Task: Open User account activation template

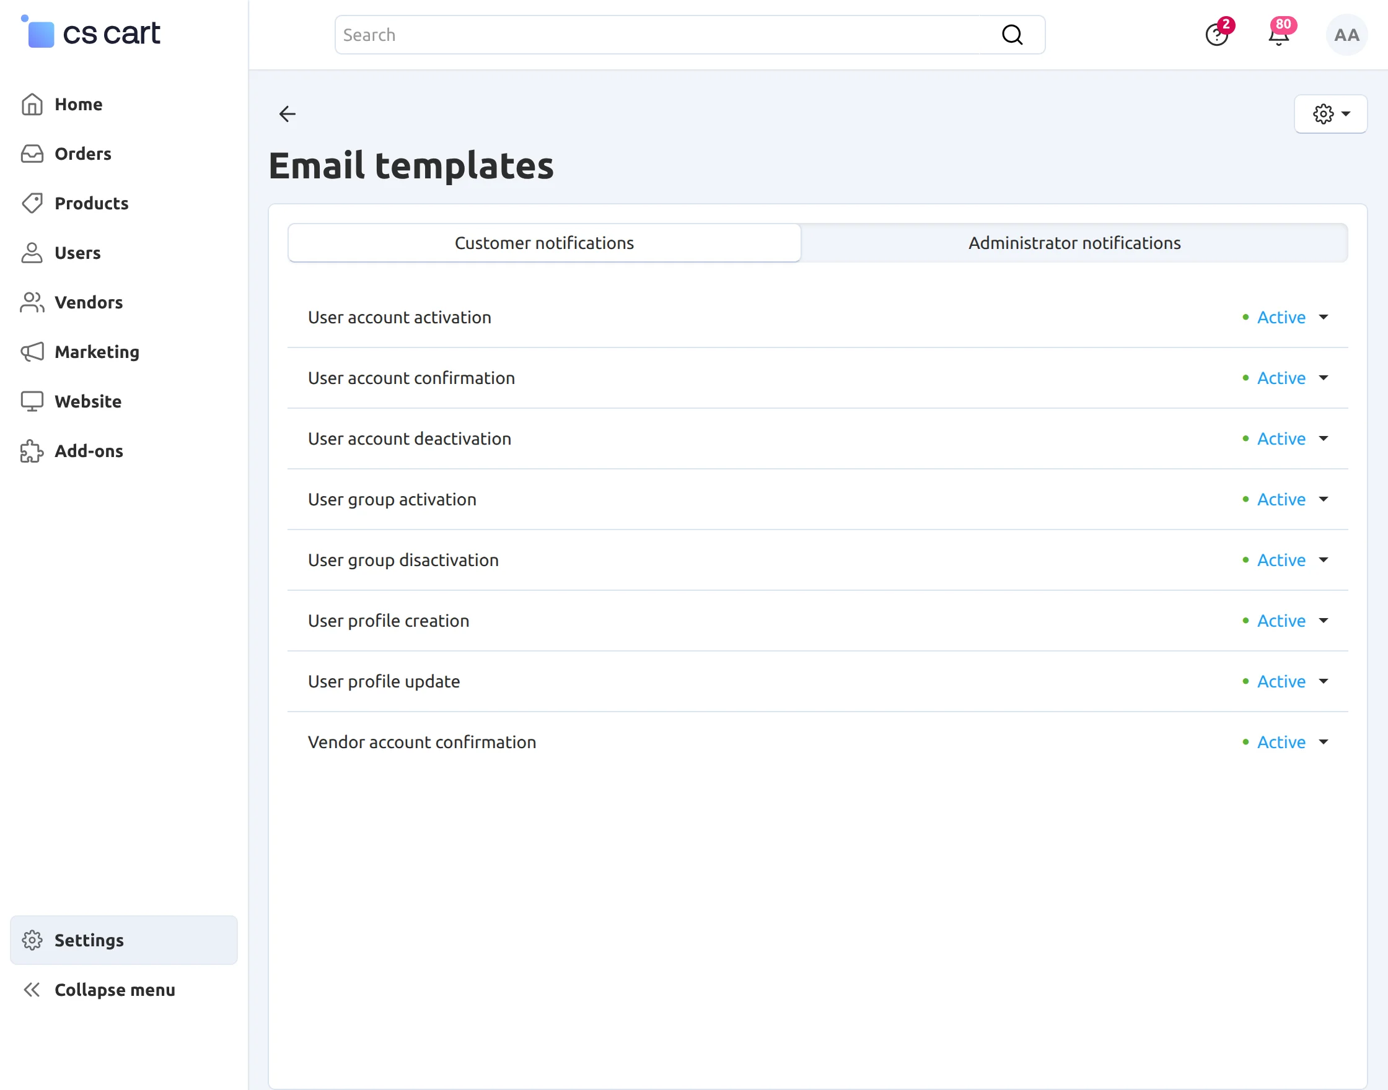Action: coord(400,317)
